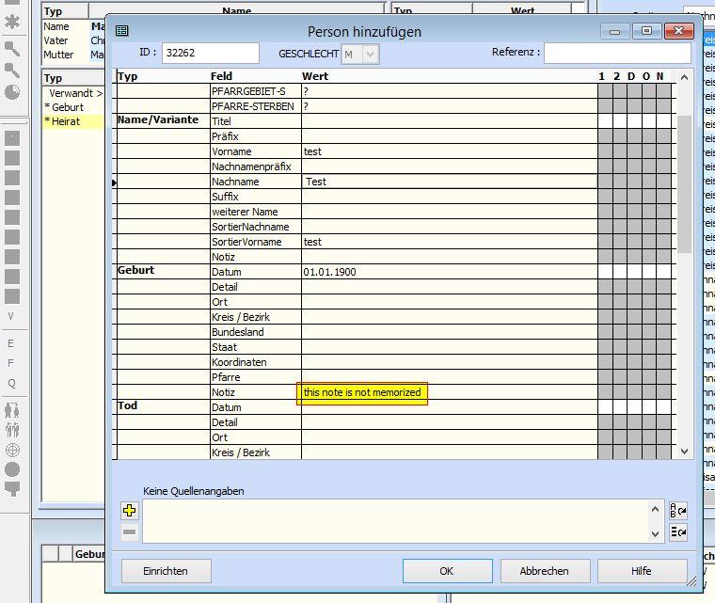Click the parent-to-child persons icon in the left toolbar

[x=12, y=410]
